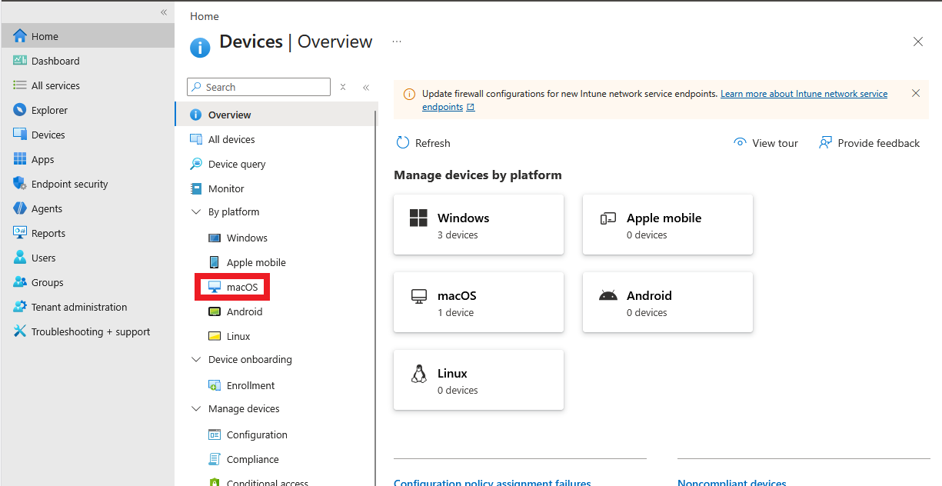
Task: Click the Apps grid icon
Action: tap(20, 159)
